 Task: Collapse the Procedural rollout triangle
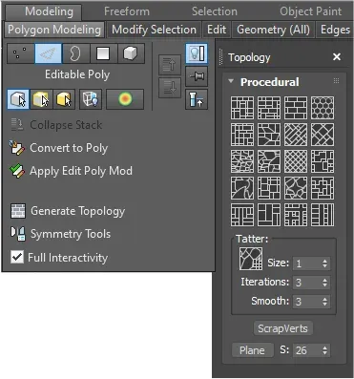[x=231, y=81]
